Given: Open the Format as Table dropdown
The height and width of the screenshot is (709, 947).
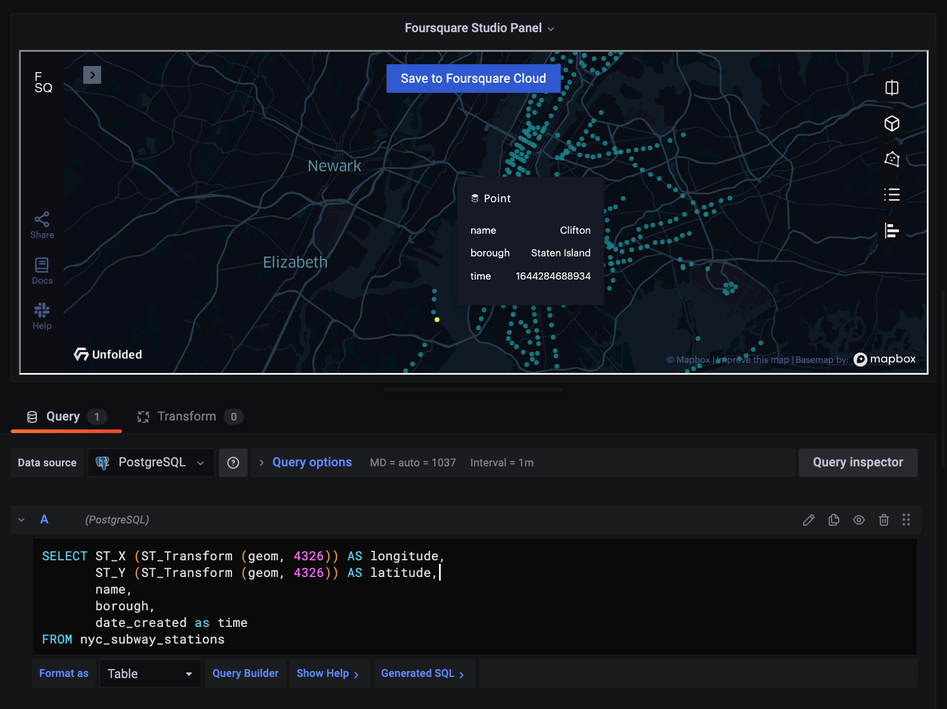Looking at the screenshot, I should coord(150,673).
